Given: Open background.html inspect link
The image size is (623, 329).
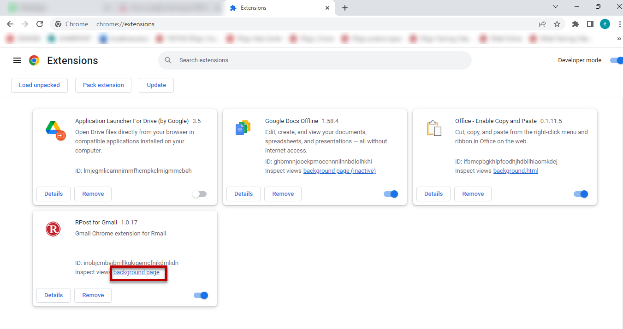Looking at the screenshot, I should click(516, 171).
